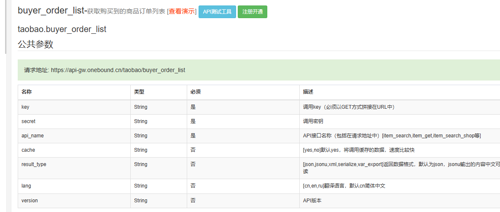Select the result_type parameter name cell
Image resolution: width=500 pixels, height=212 pixels.
click(74, 168)
